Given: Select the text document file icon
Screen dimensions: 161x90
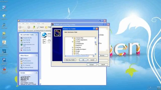Looking at the screenshot, I should pyautogui.click(x=44, y=41).
